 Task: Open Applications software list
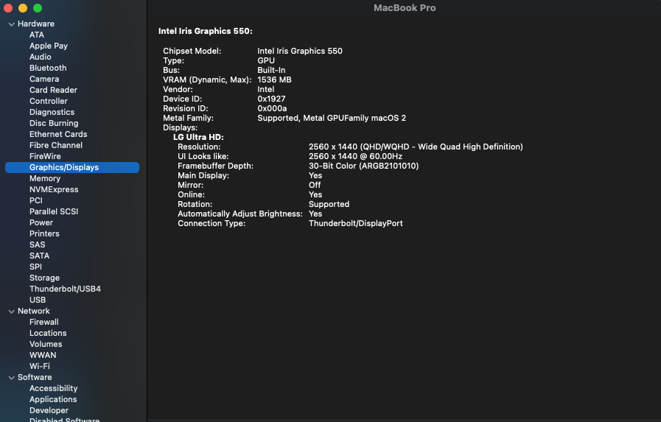coord(53,399)
